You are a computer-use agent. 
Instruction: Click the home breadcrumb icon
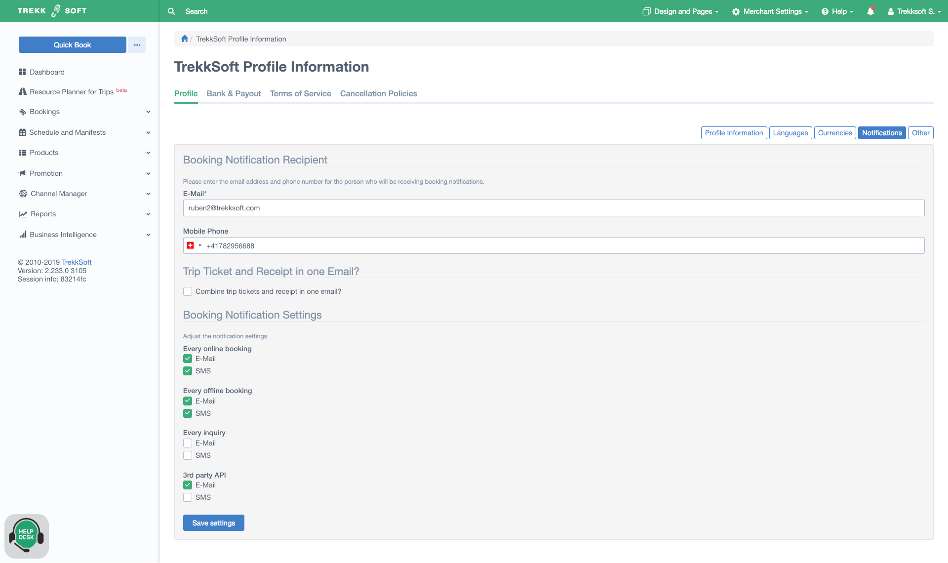pyautogui.click(x=185, y=39)
